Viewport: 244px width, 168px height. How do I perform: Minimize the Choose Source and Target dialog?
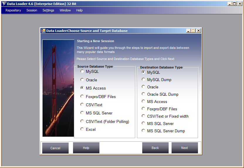188,31
